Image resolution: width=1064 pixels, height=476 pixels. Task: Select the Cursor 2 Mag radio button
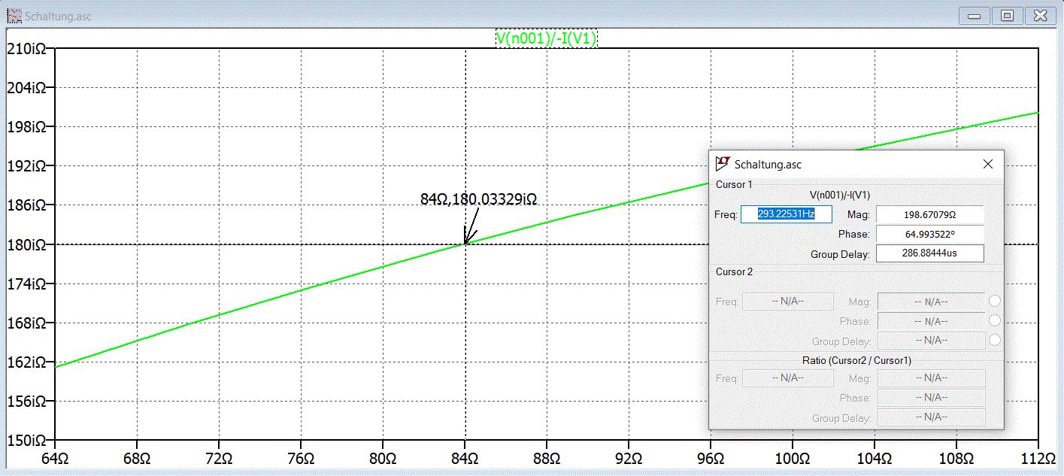(995, 301)
